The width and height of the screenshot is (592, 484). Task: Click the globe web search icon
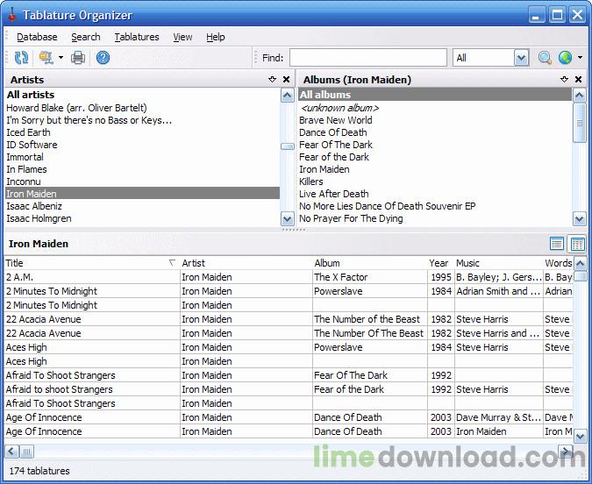565,58
